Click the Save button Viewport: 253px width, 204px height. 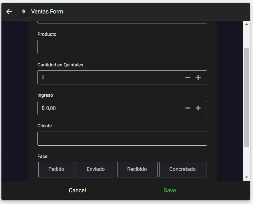point(170,190)
